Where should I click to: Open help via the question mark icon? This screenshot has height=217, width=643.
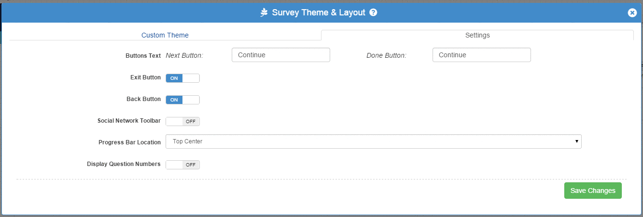pyautogui.click(x=373, y=13)
